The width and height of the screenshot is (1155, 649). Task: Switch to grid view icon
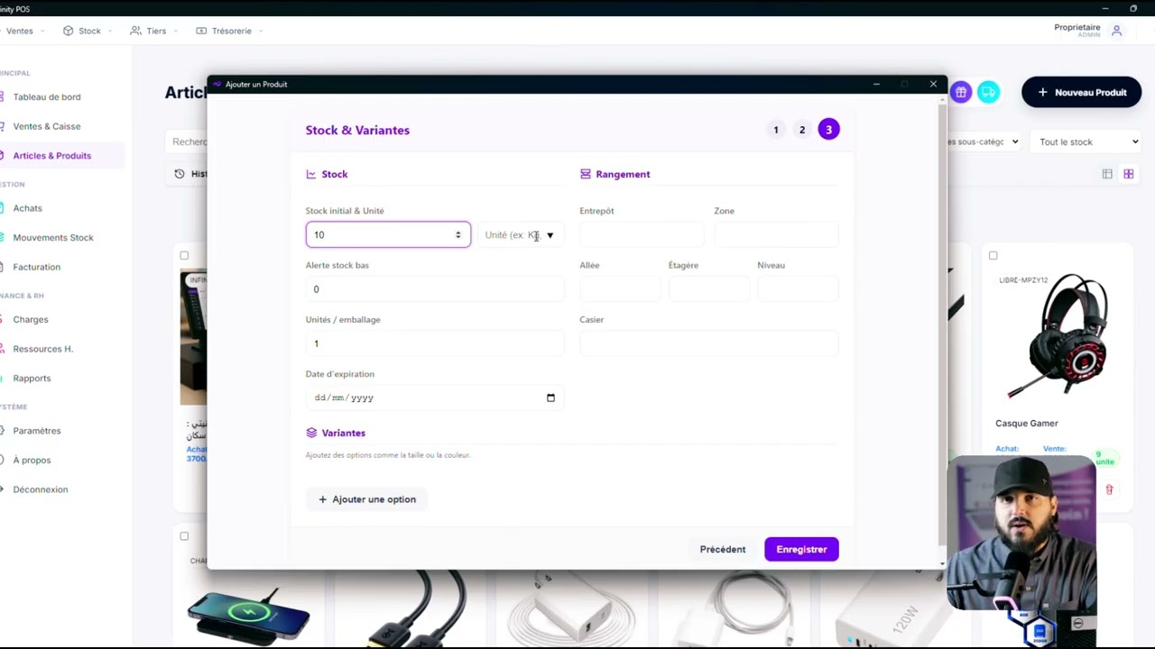(x=1128, y=174)
